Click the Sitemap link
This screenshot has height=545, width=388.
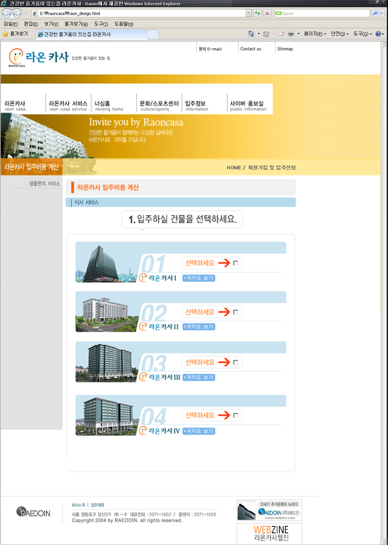(285, 49)
